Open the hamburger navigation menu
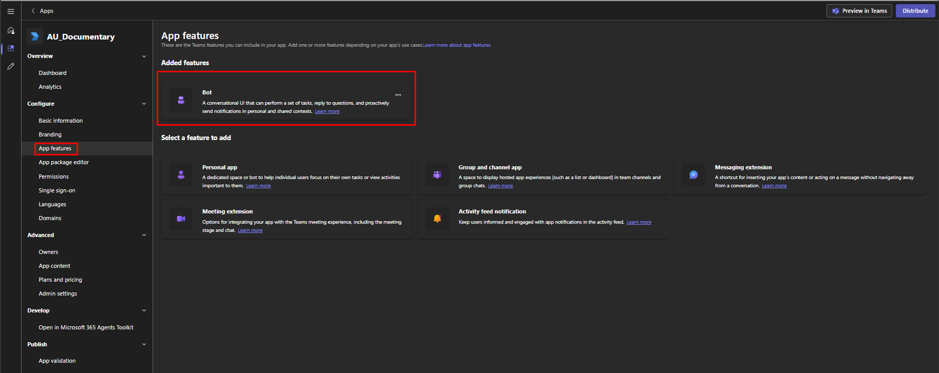The width and height of the screenshot is (939, 373). point(11,11)
